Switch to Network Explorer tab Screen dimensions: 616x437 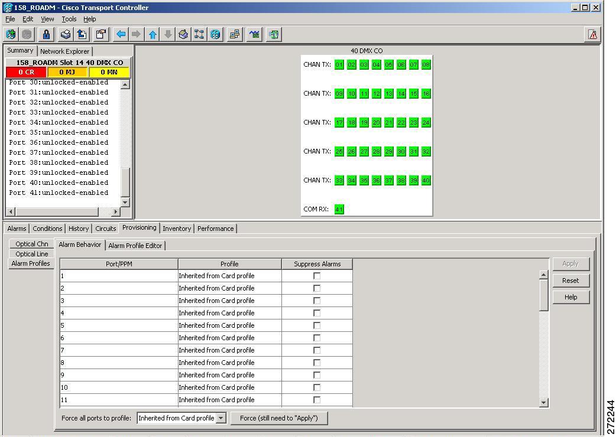tap(65, 51)
